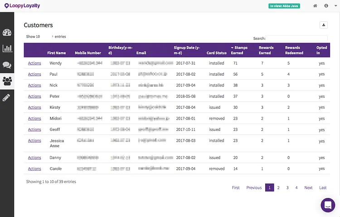Select page 1 in pagination
This screenshot has height=217, width=340.
coord(270,188)
